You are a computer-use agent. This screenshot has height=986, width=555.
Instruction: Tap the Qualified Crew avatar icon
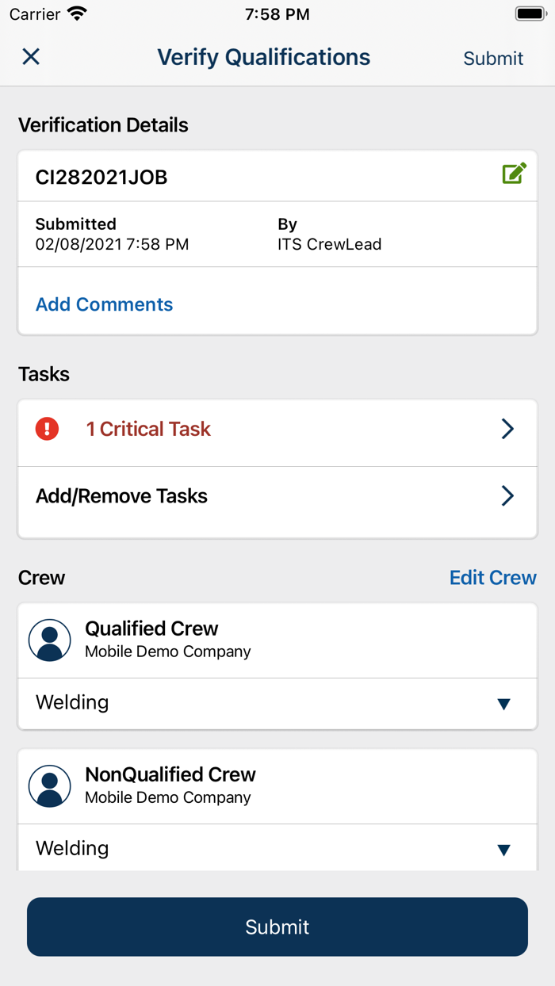tap(49, 639)
